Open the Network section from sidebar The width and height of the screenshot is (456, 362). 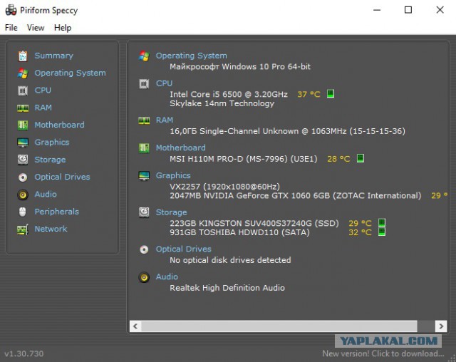[x=51, y=229]
